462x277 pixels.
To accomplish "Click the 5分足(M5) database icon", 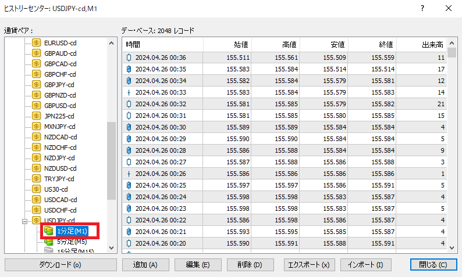I will (49, 242).
